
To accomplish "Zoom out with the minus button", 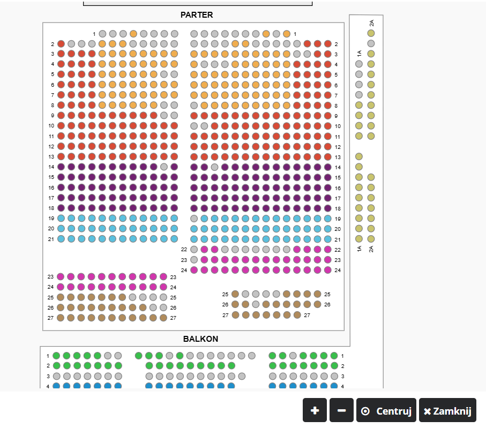I will coord(341,411).
